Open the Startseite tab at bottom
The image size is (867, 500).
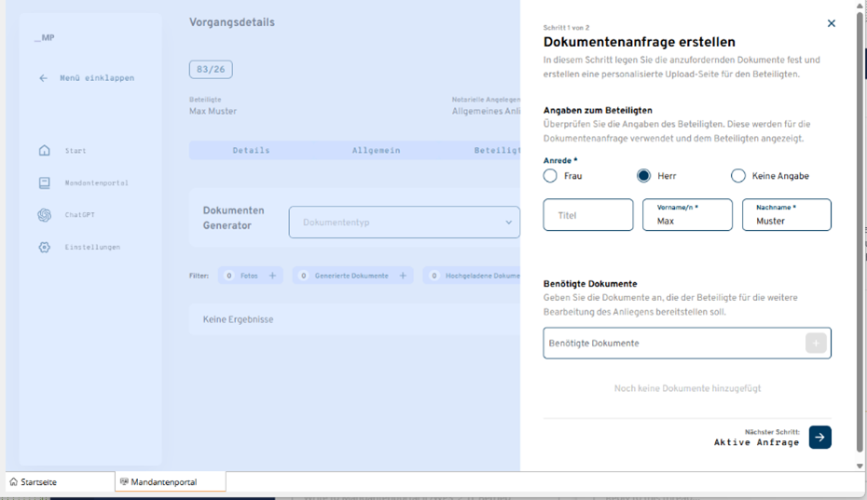pos(60,481)
